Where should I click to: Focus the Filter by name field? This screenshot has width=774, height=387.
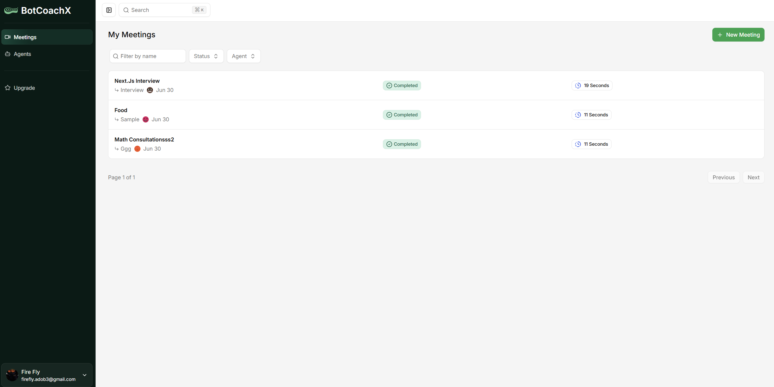148,56
